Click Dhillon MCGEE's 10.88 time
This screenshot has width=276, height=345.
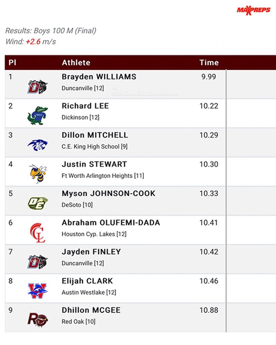[x=209, y=310]
